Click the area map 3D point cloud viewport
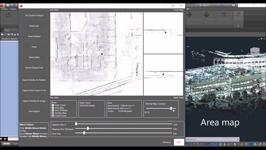 coord(225,87)
